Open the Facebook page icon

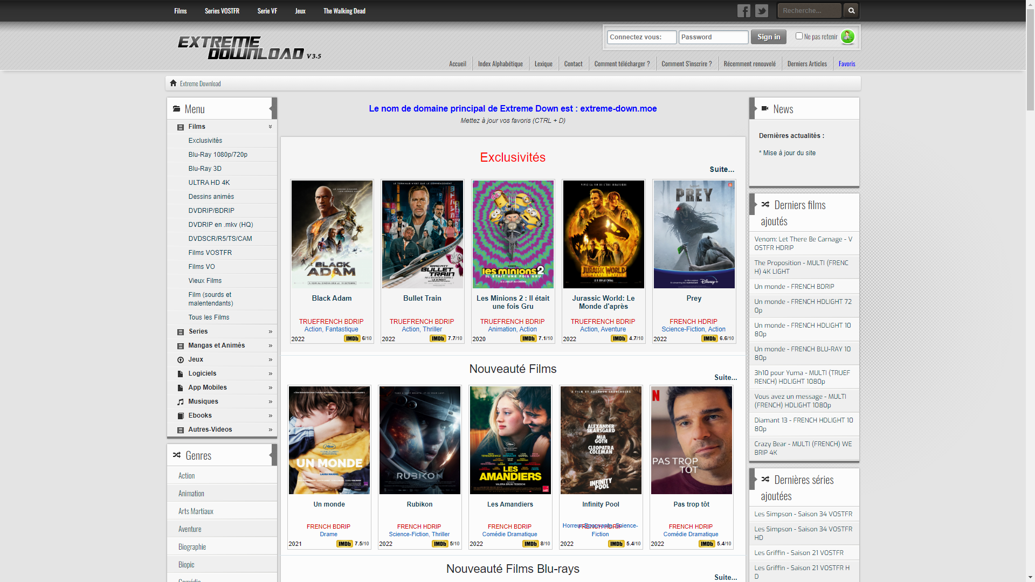[743, 11]
